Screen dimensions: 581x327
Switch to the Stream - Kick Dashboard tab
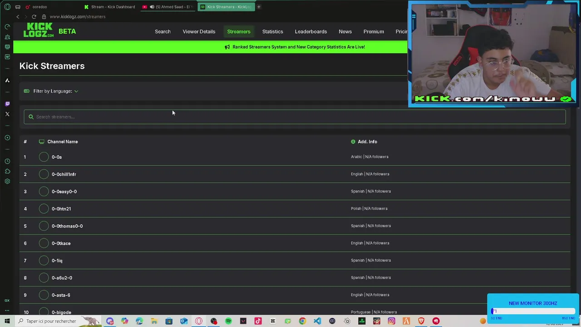[x=109, y=7]
